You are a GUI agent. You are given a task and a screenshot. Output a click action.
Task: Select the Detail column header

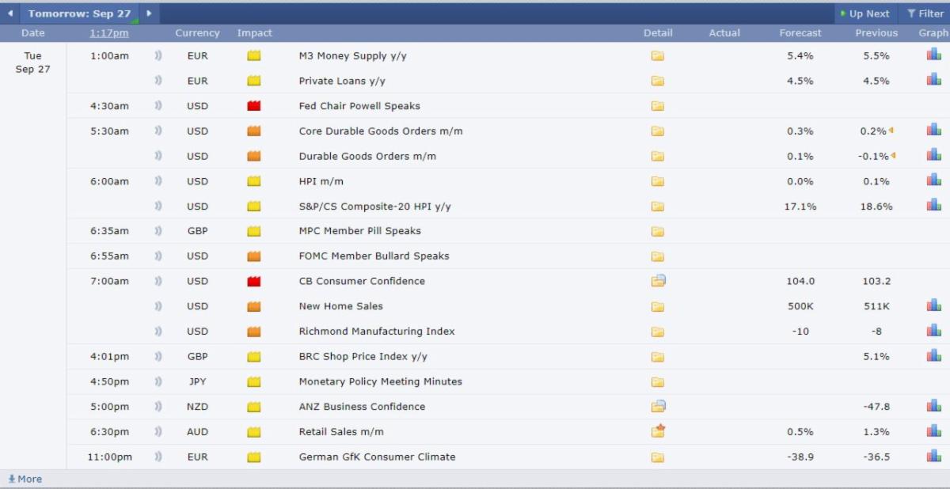[x=658, y=33]
